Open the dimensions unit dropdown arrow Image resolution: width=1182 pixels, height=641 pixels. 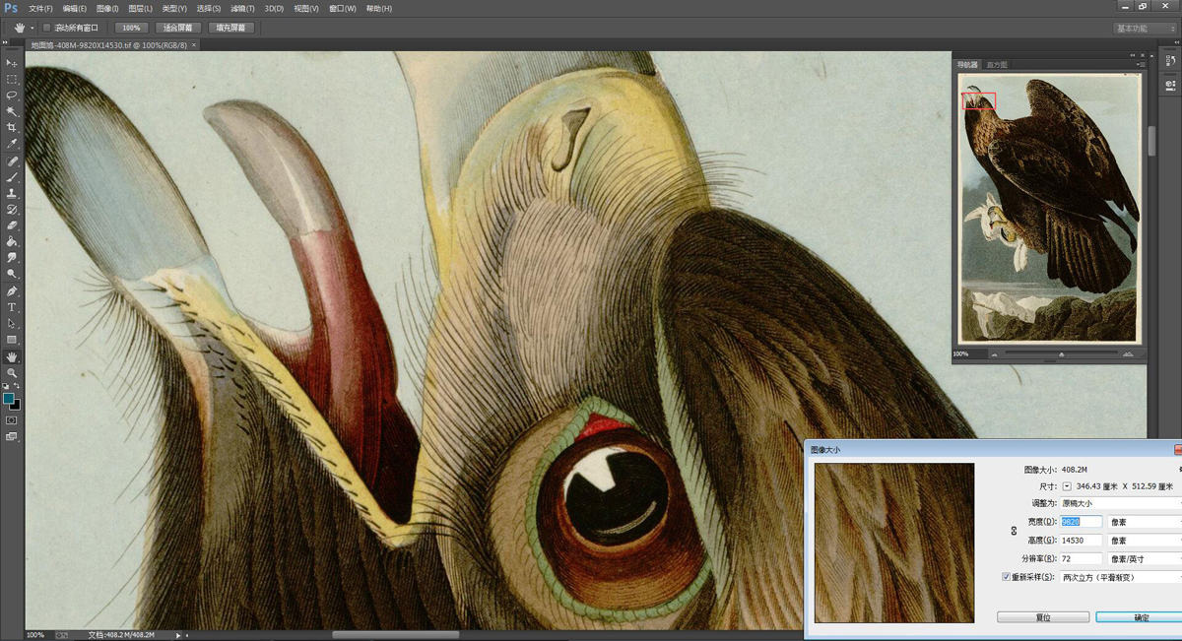pyautogui.click(x=1068, y=486)
